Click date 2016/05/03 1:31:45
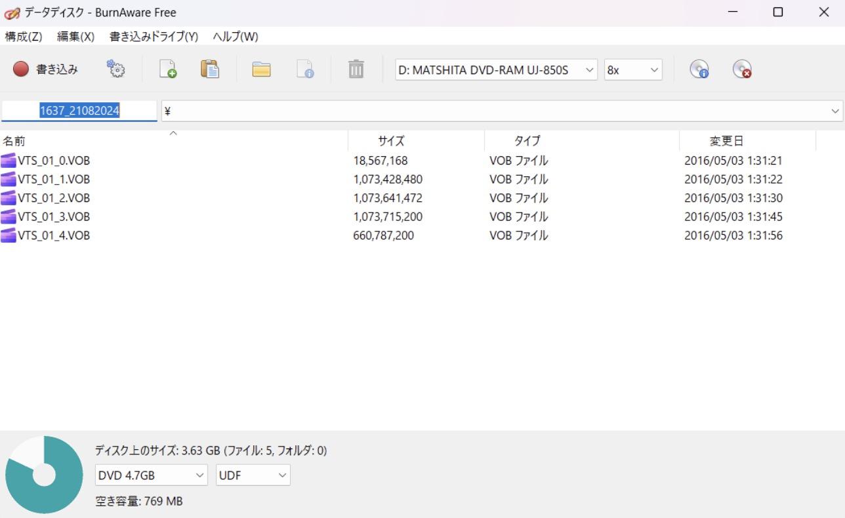845x518 pixels. [x=733, y=216]
